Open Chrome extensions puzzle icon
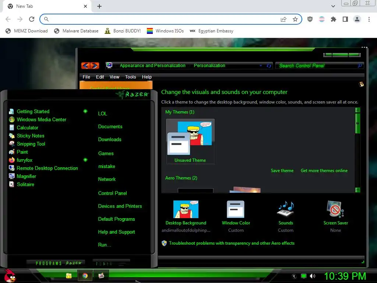The image size is (377, 283). (333, 19)
